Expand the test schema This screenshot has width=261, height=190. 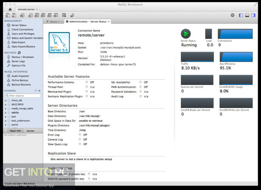[6, 117]
